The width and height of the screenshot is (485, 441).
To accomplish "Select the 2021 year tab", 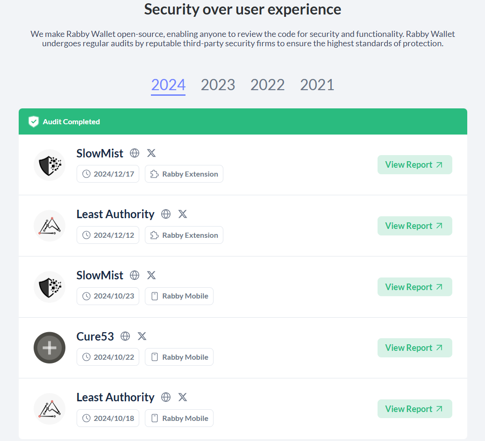I will pyautogui.click(x=317, y=85).
